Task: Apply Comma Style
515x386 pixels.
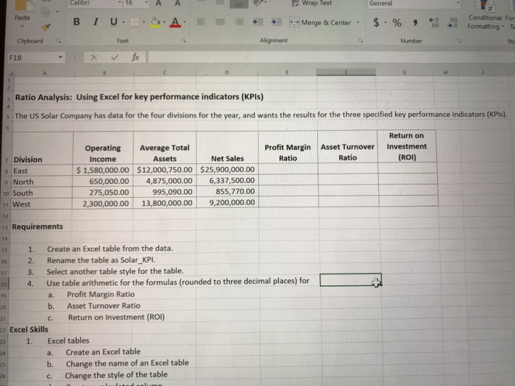Action: point(416,23)
